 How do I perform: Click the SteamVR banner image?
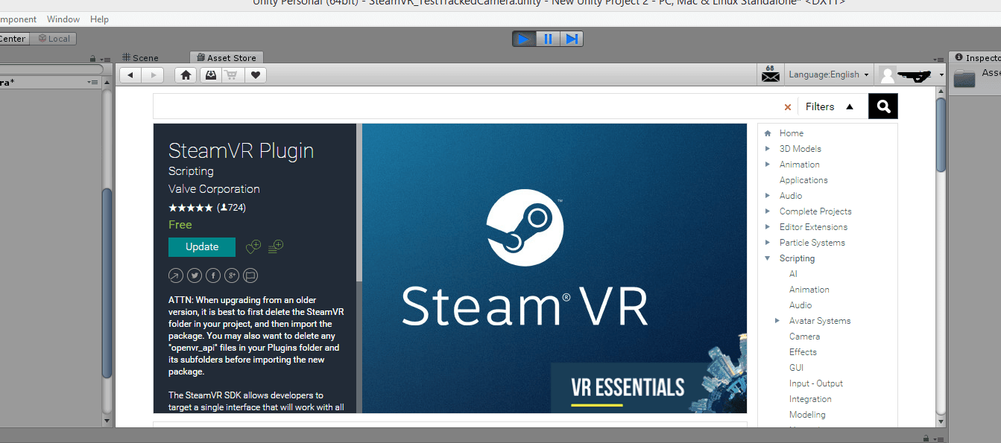(x=555, y=268)
